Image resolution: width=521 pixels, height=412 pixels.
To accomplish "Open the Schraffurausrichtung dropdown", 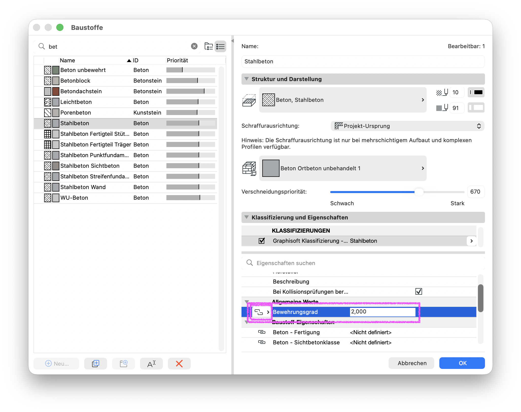I will (x=408, y=126).
